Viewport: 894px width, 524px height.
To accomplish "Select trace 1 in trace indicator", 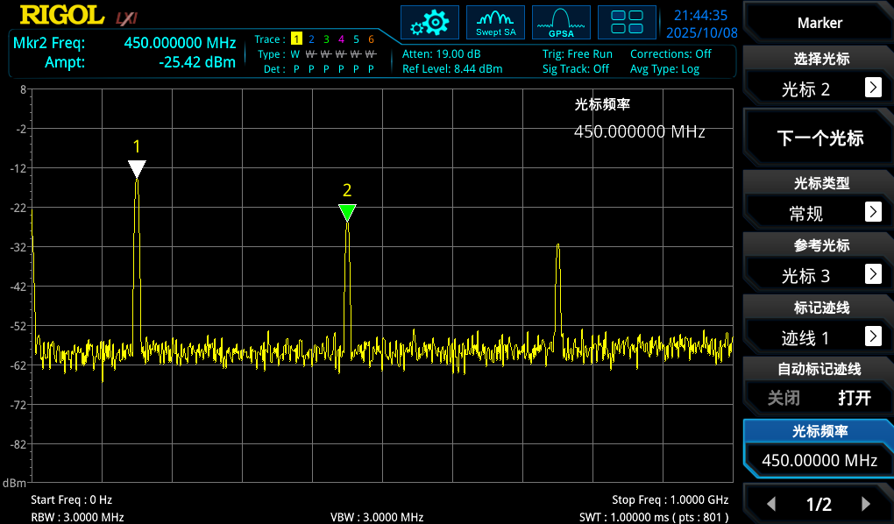I will point(296,39).
